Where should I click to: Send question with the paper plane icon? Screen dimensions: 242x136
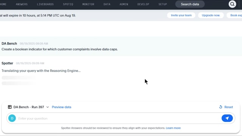[x=227, y=118]
